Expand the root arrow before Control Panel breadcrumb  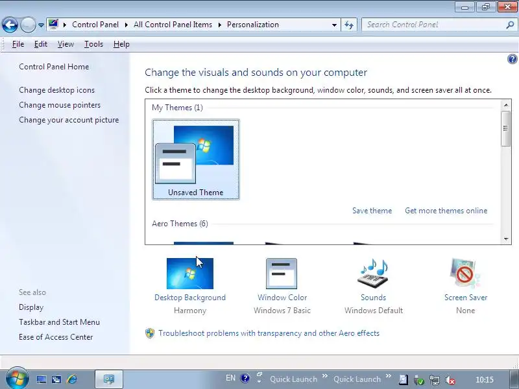coord(65,25)
